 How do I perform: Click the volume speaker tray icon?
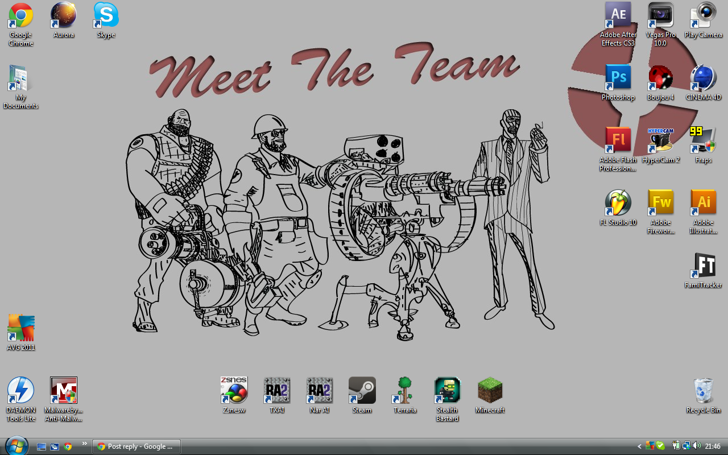click(697, 446)
